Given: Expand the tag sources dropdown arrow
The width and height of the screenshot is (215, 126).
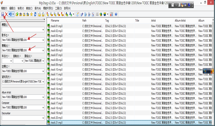Looking at the screenshot, I should [x=107, y=14].
